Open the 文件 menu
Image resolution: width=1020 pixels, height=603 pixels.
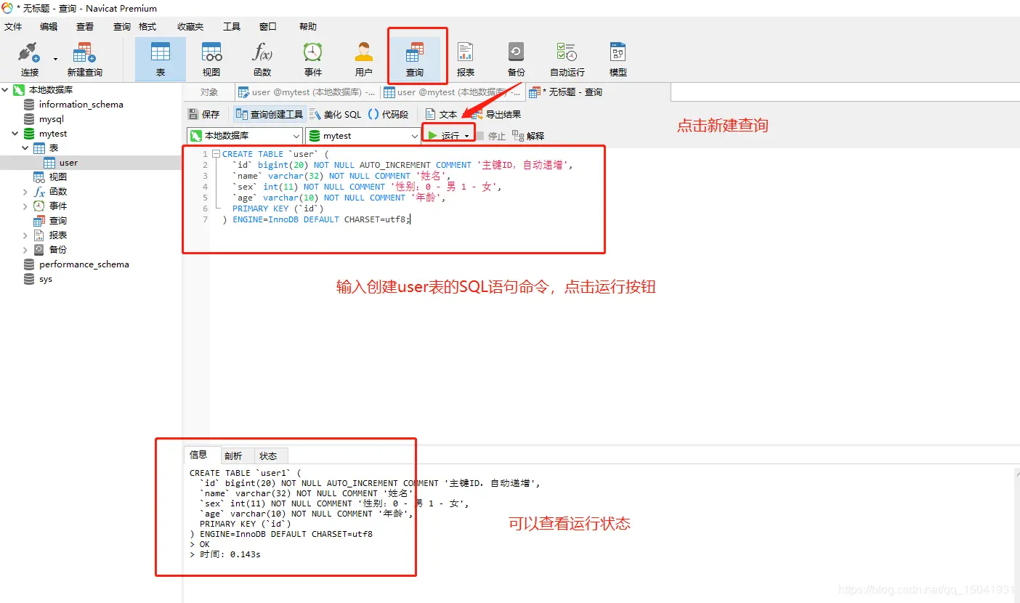pos(13,27)
